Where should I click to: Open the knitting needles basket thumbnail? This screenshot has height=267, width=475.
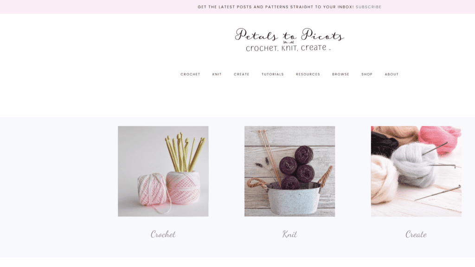(289, 172)
